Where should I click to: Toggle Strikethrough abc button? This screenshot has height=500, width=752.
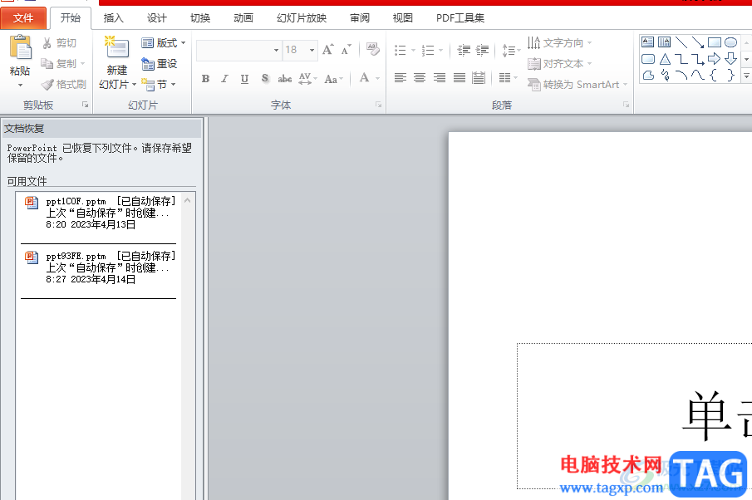[285, 79]
